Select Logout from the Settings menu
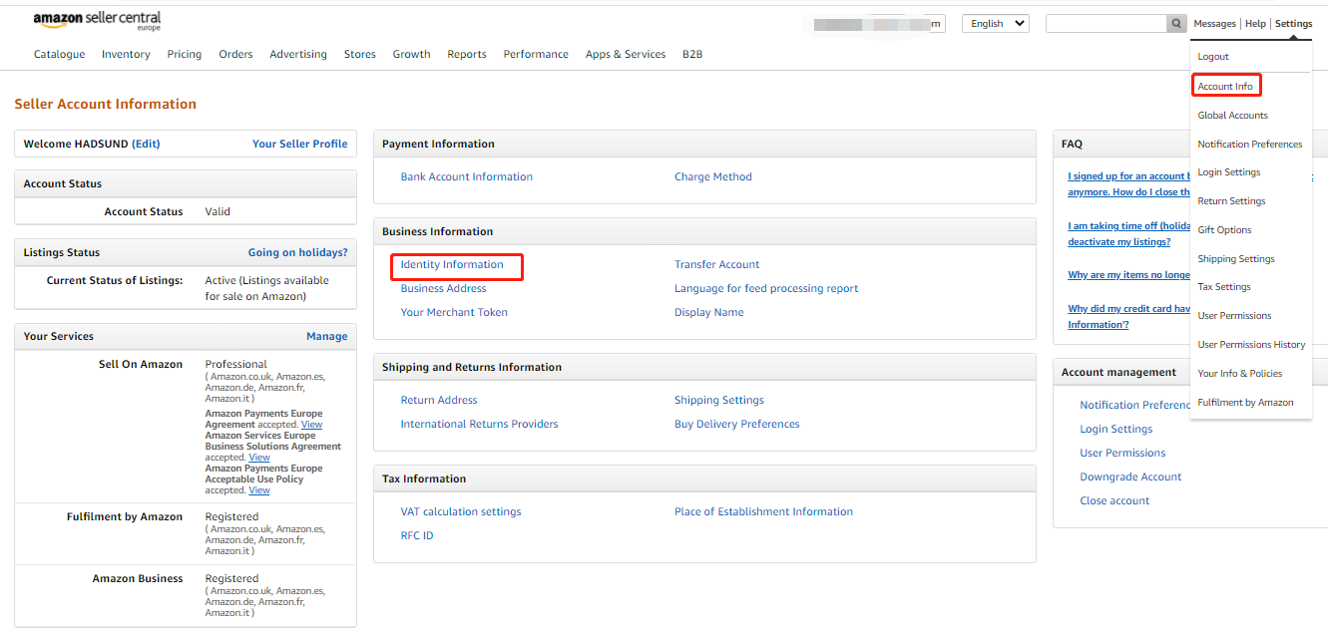The height and width of the screenshot is (632, 1328). coord(1213,57)
